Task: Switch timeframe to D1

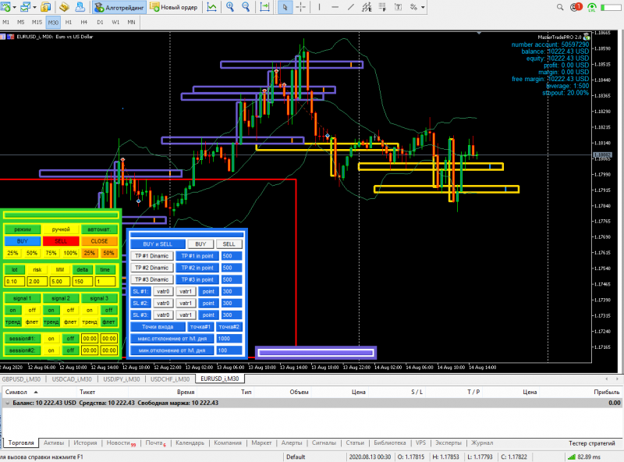Action: (100, 23)
